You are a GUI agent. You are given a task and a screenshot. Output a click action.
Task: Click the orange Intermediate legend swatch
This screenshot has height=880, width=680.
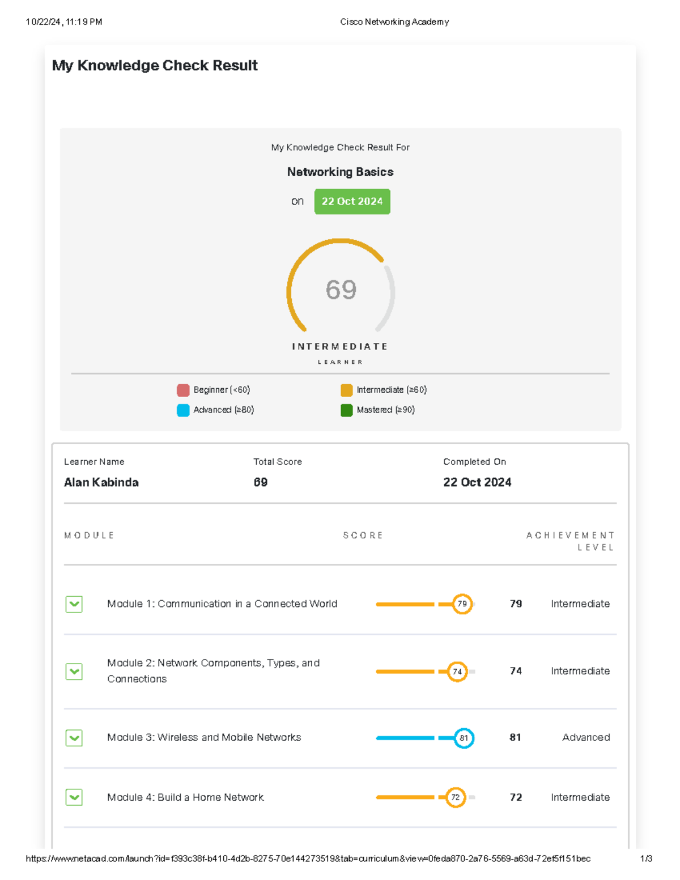click(346, 390)
